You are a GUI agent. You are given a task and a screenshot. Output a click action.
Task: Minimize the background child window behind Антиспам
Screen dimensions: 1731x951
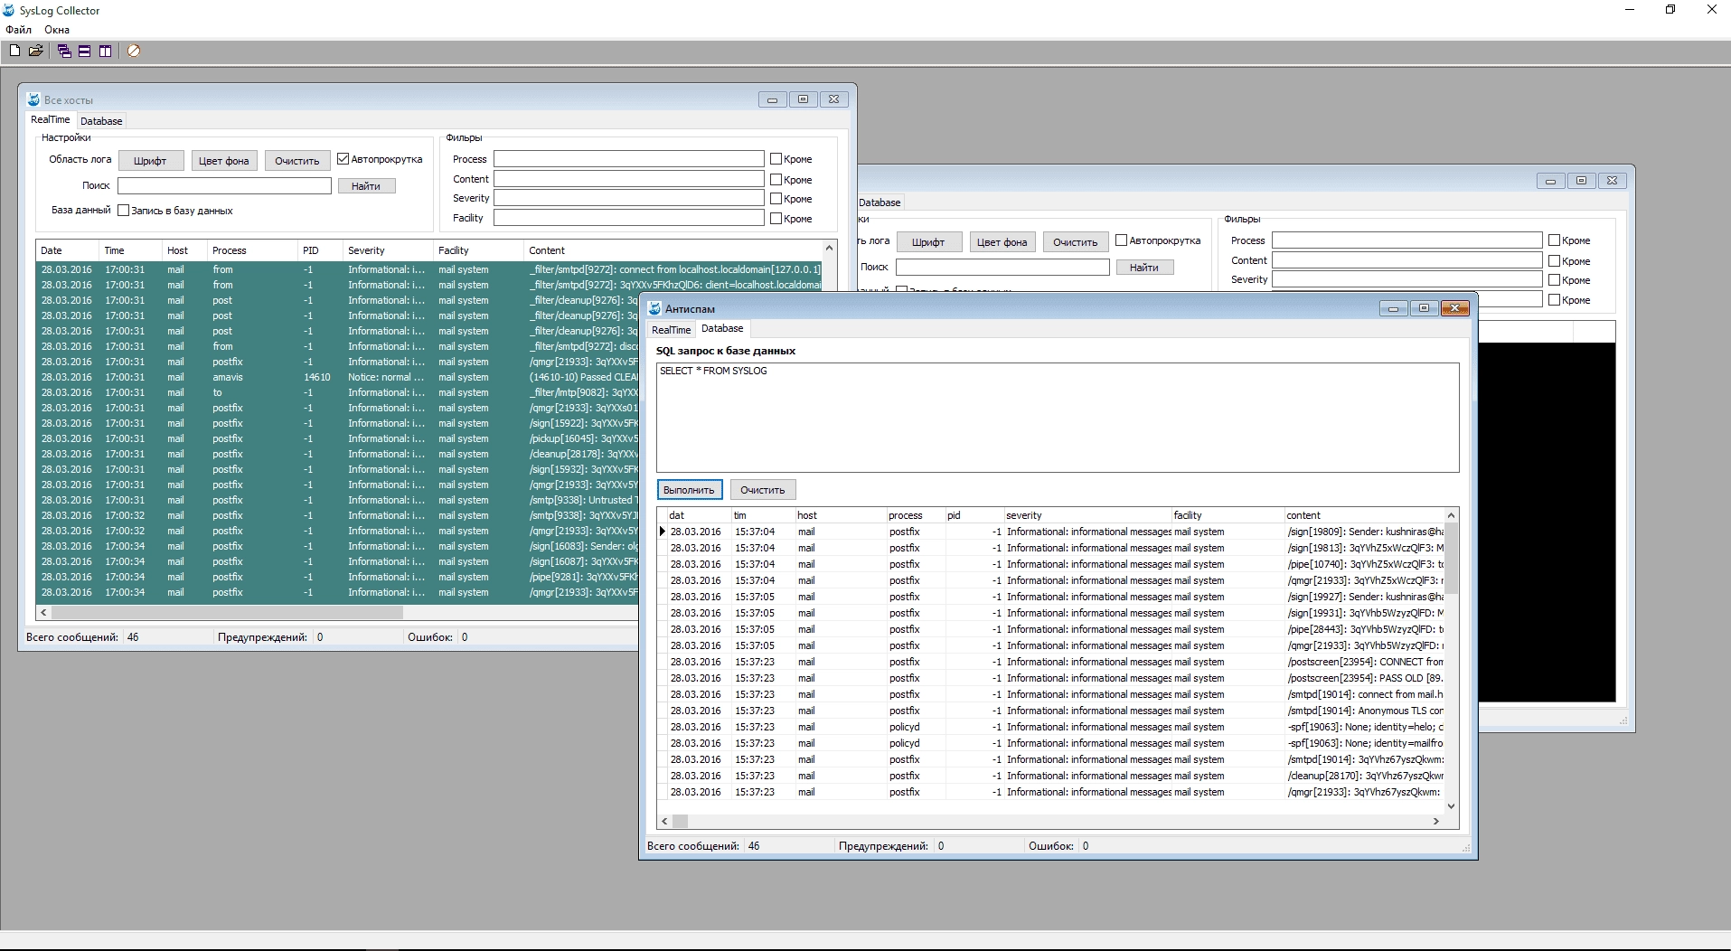tap(1550, 181)
